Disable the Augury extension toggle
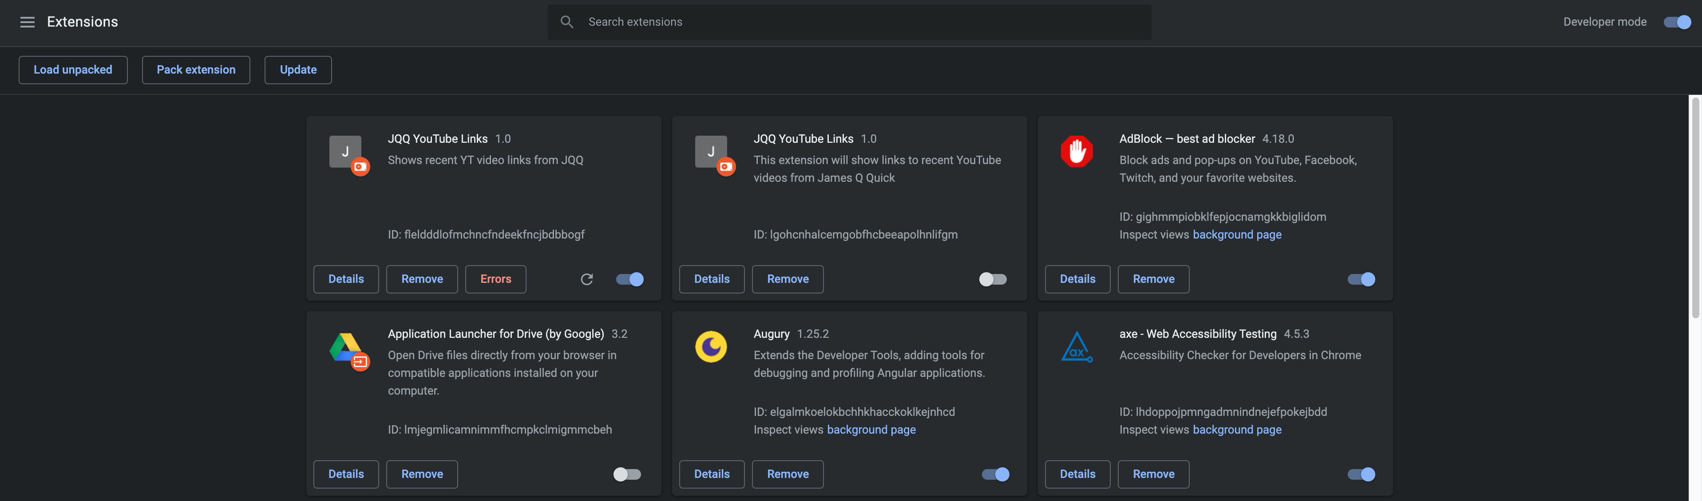Image resolution: width=1702 pixels, height=501 pixels. pos(996,474)
